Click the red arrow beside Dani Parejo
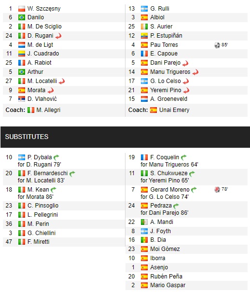 click(185, 64)
